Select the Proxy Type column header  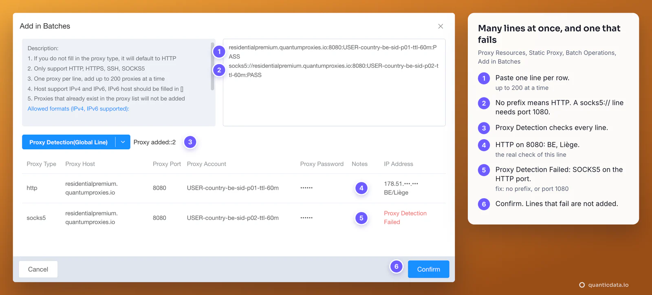(x=42, y=164)
